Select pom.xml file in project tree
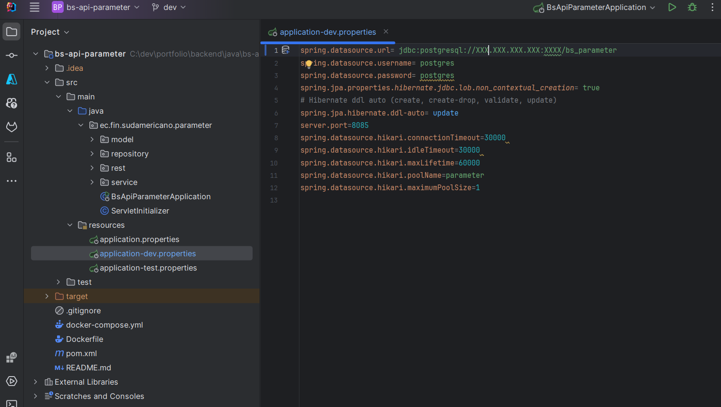 [x=81, y=353]
